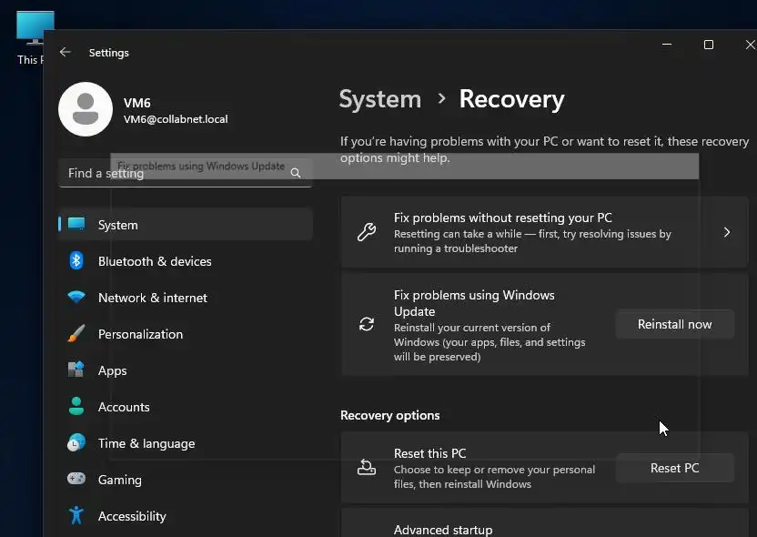Minimize the Settings window

(x=667, y=45)
